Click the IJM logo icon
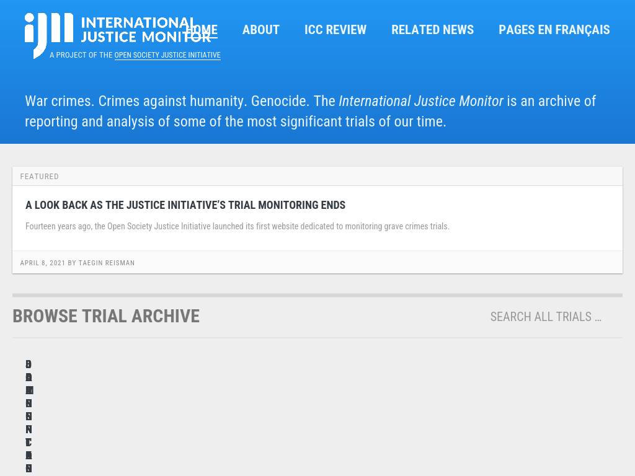This screenshot has height=476, width=635. [x=49, y=35]
